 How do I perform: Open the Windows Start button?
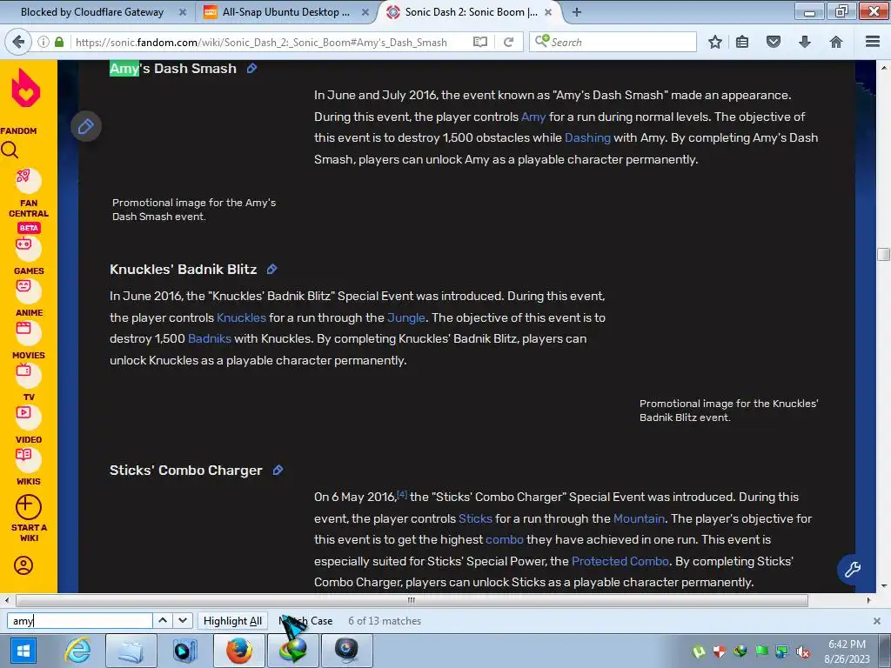[x=23, y=651]
